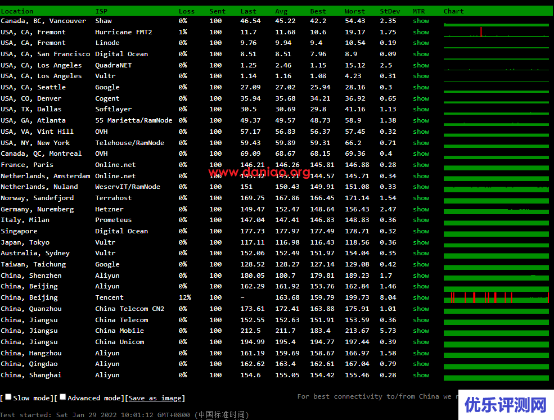Enable the Slow mode checkbox
This screenshot has height=420, width=554.
(x=8, y=397)
